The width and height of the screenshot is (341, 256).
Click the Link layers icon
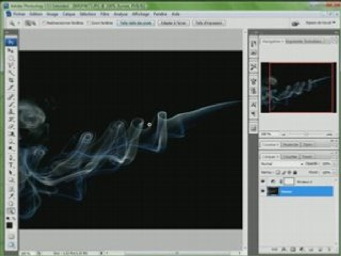pos(275,250)
